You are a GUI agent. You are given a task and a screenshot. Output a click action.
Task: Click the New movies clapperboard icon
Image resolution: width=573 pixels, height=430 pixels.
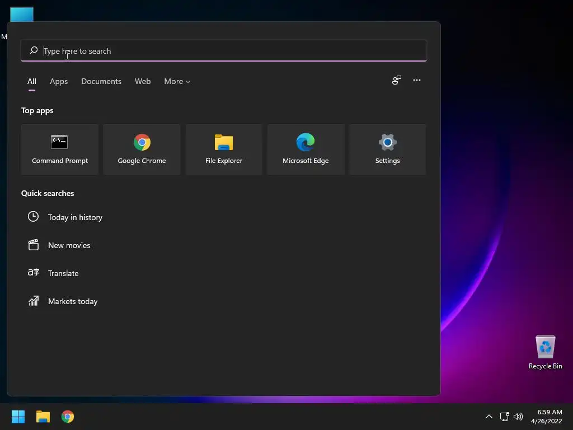pos(33,245)
